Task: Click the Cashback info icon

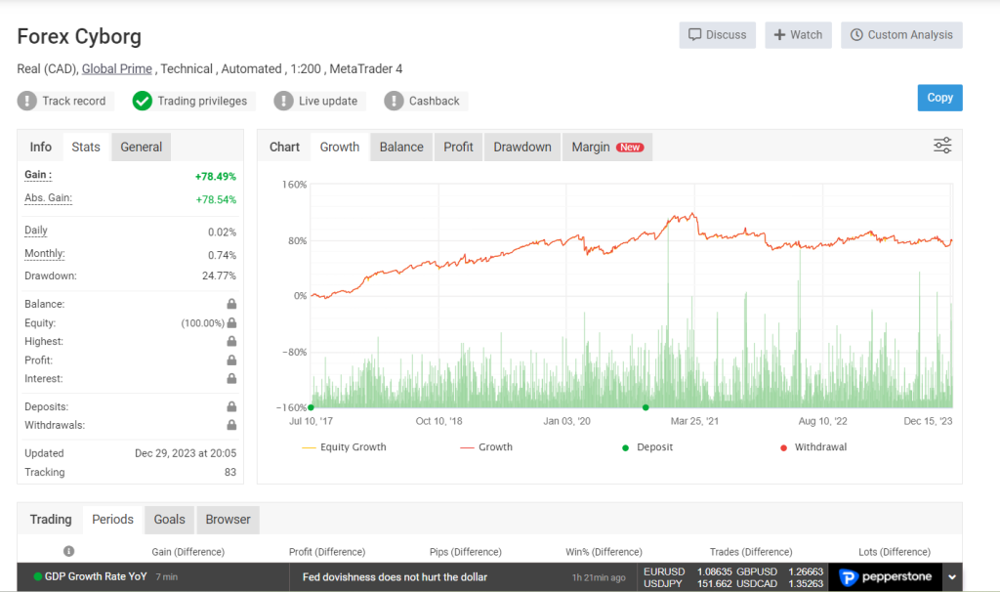Action: 395,101
